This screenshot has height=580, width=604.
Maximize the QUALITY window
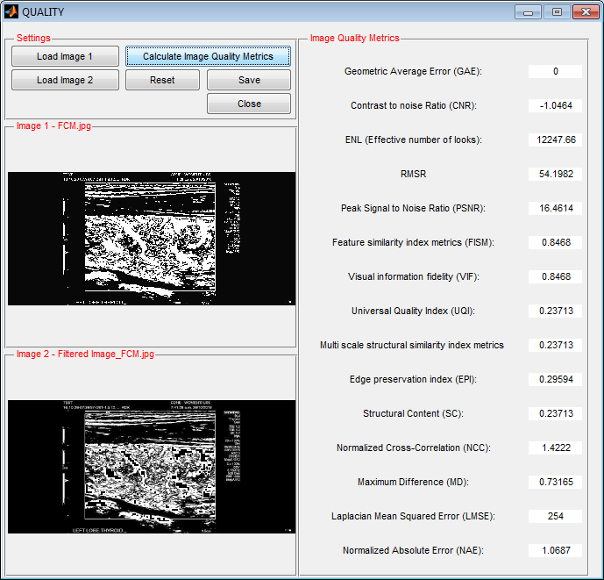pos(557,12)
